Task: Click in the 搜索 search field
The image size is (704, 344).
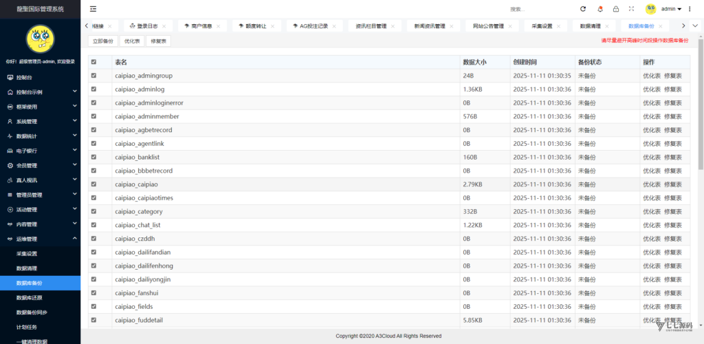Action: (536, 10)
